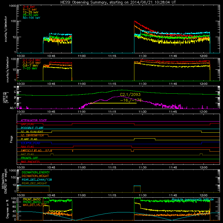Image resolution: width=223 pixels, height=223 pixels.
Task: Click the 0.3-0.8 MeV legend entry
Action: tap(32, 63)
